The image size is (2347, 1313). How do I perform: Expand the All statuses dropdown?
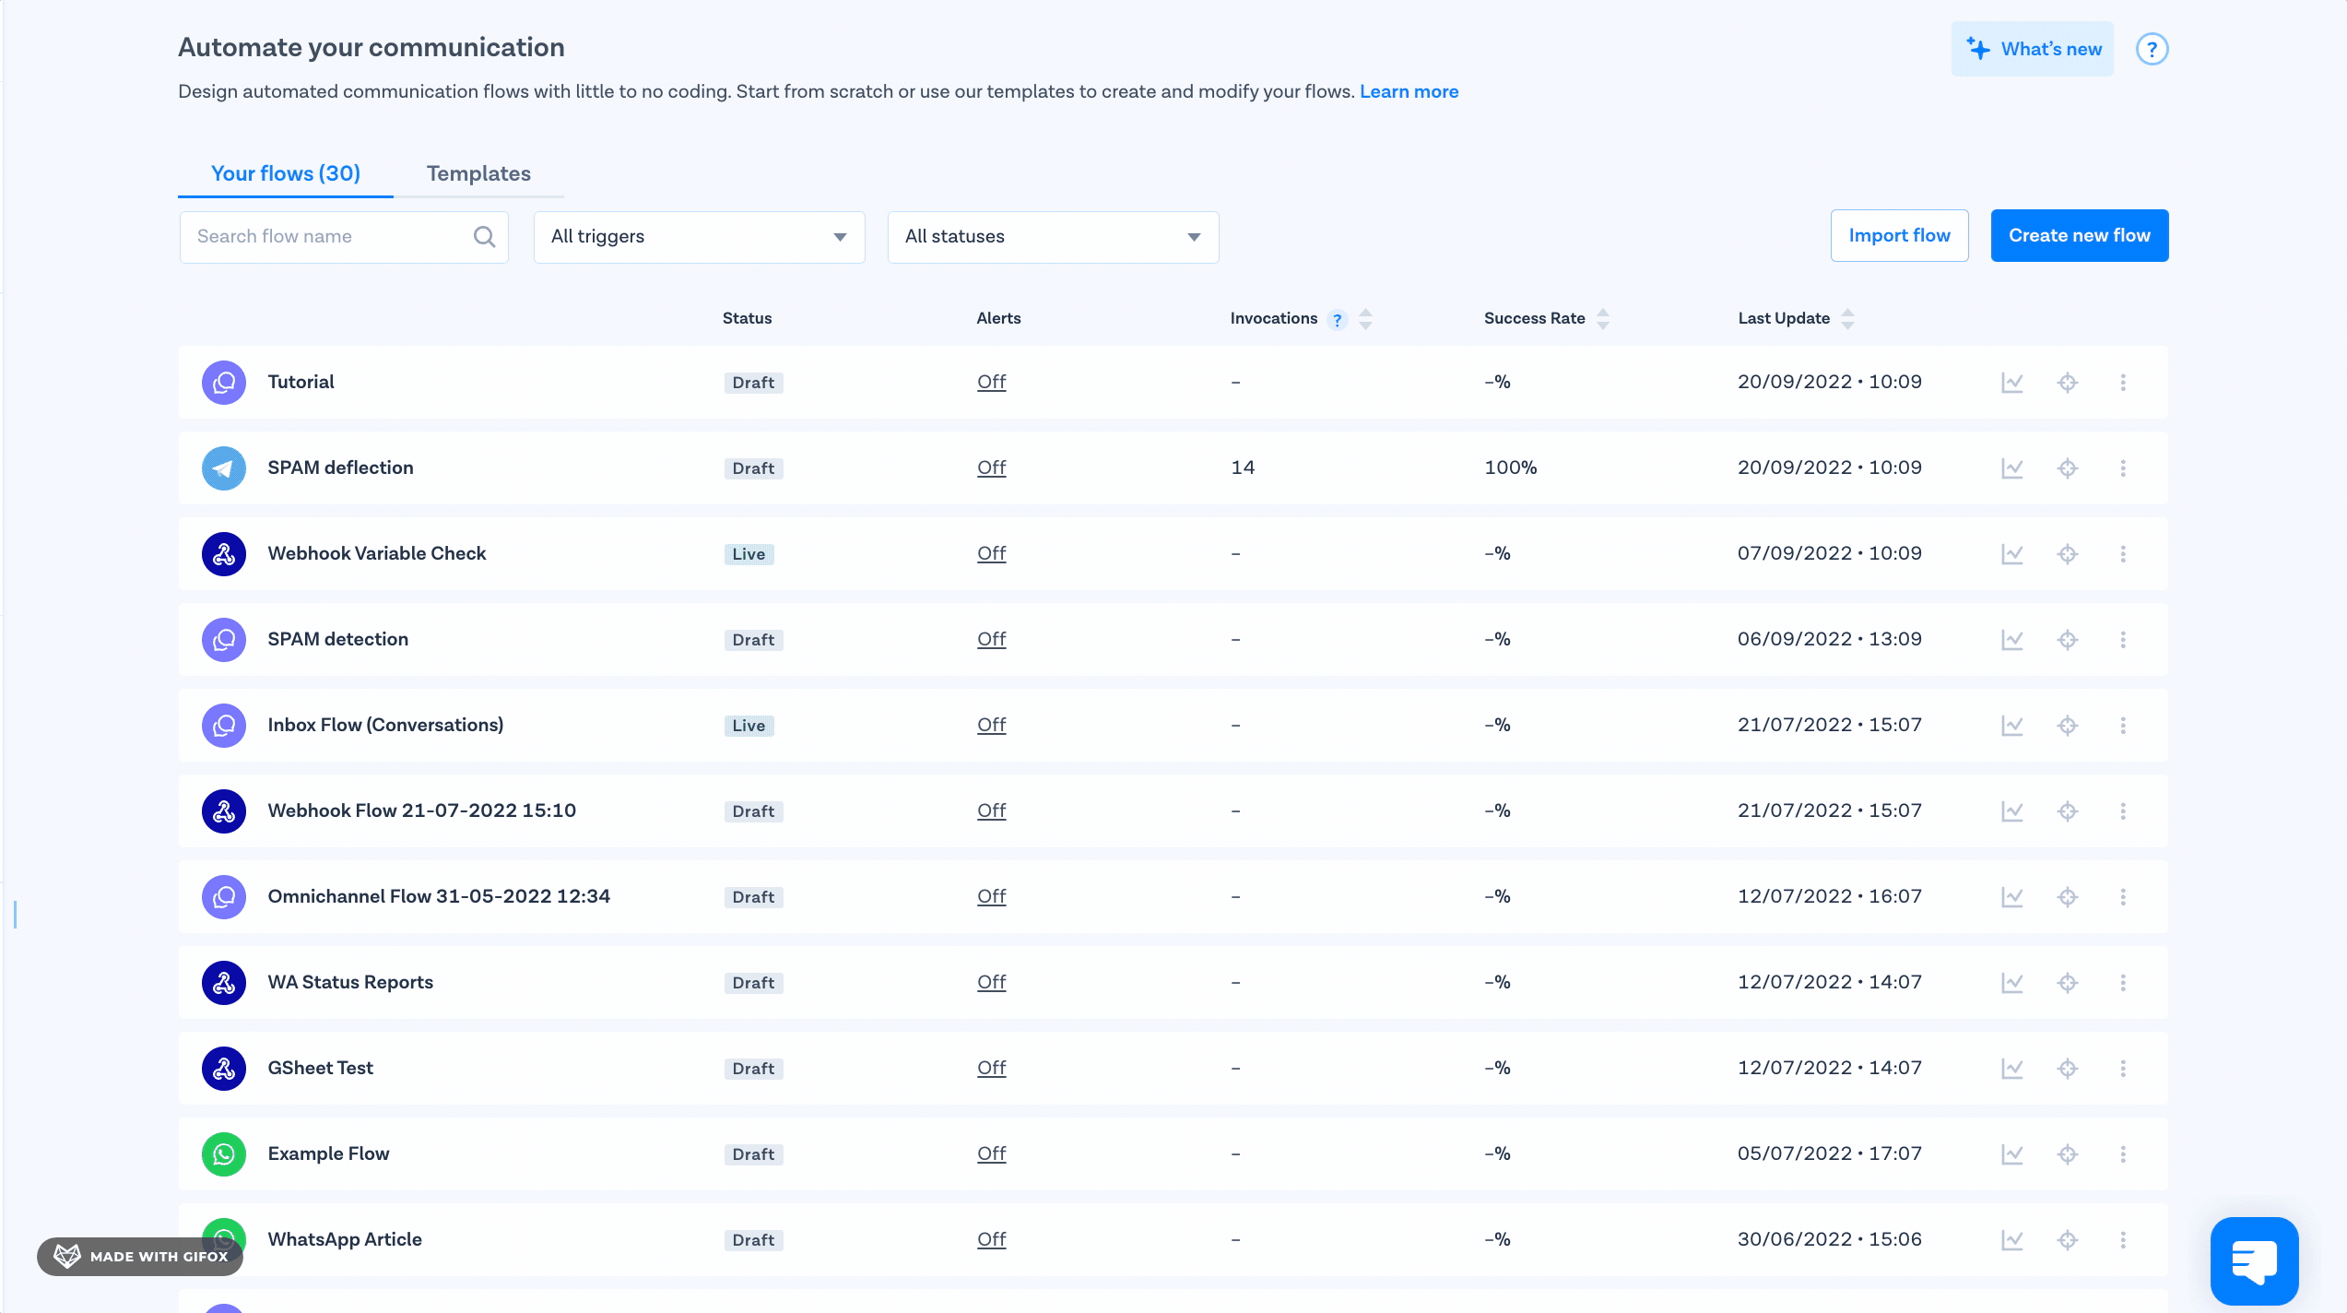pos(1053,237)
